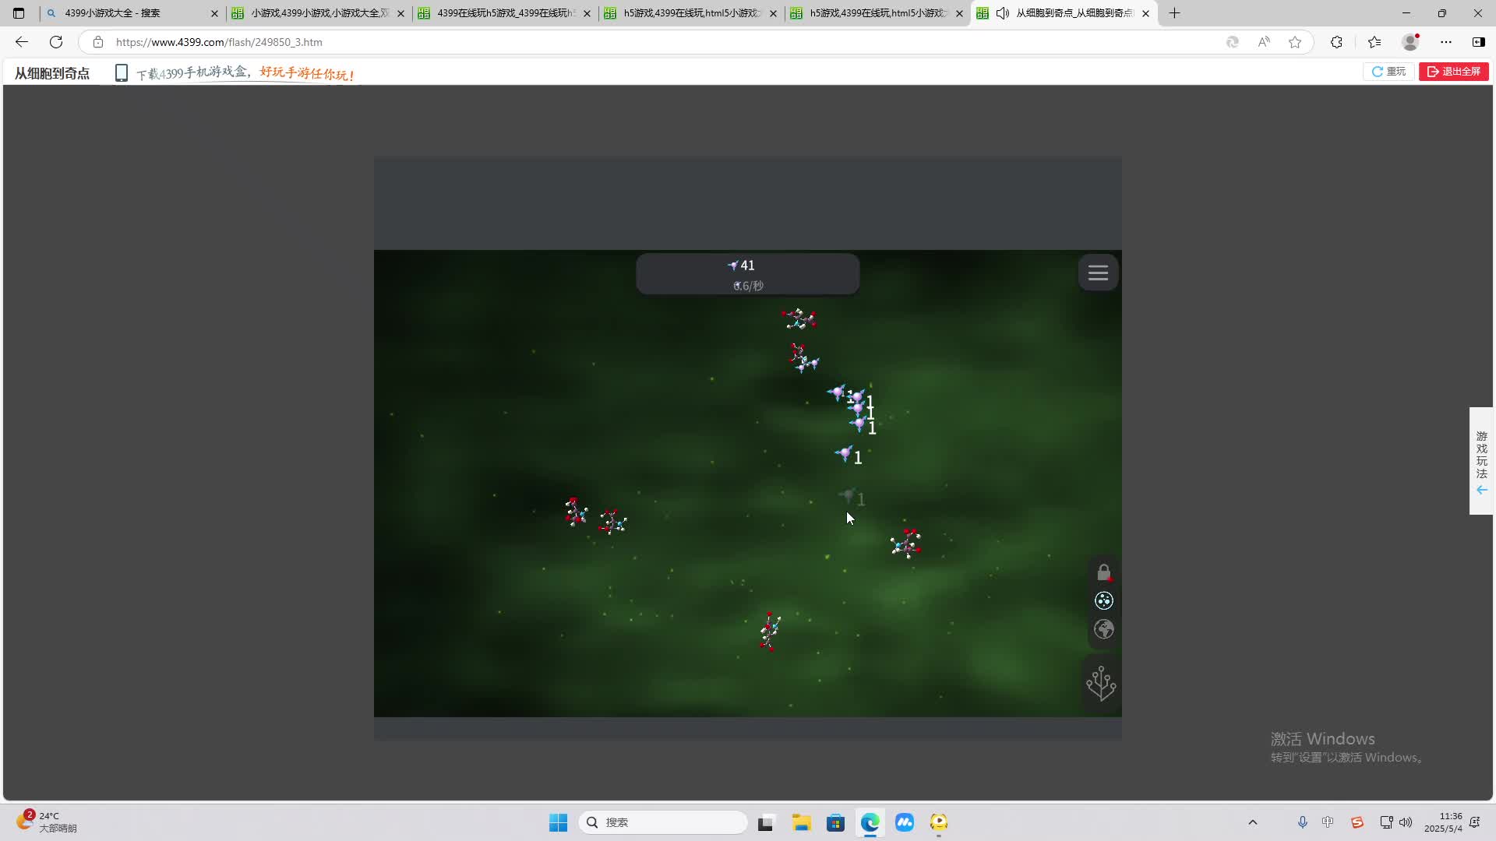This screenshot has height=841, width=1496.
Task: Open the evolution tree icon
Action: pyautogui.click(x=1100, y=684)
